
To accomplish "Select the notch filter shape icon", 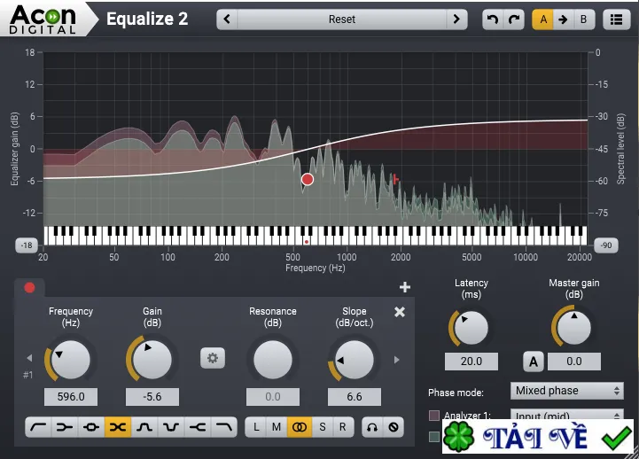I will click(171, 427).
